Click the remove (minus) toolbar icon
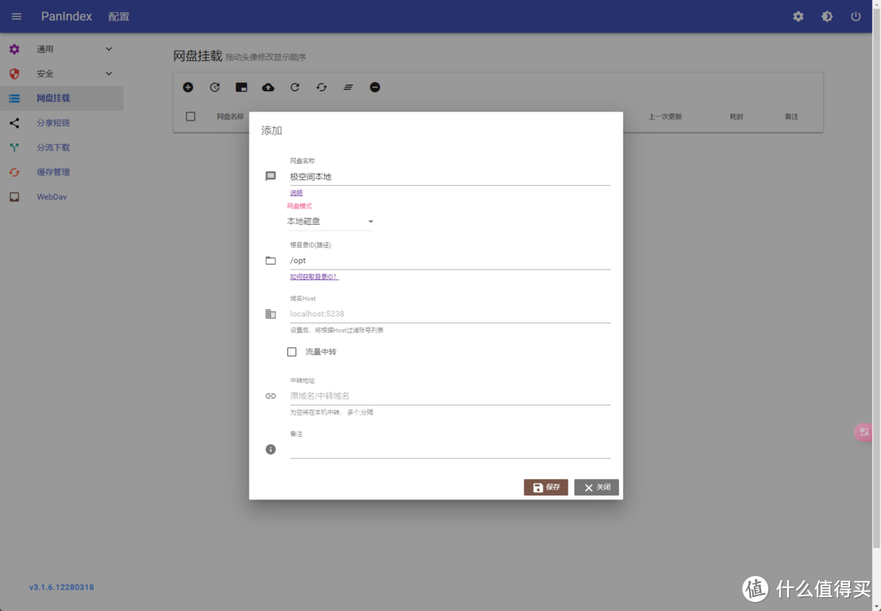The width and height of the screenshot is (881, 611). coord(374,87)
